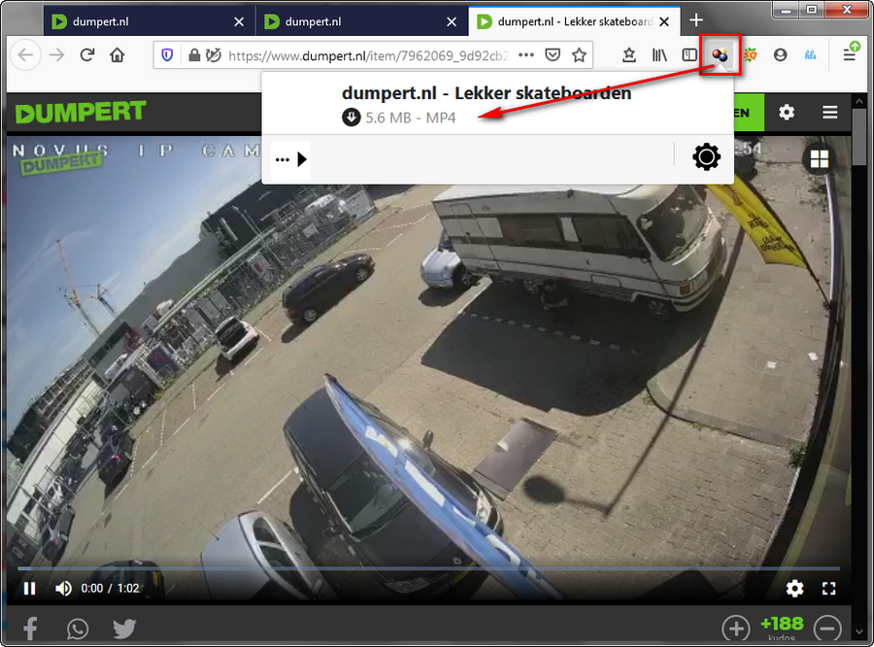This screenshot has height=647, width=874.
Task: Bookmark this page with the star
Action: 579,54
